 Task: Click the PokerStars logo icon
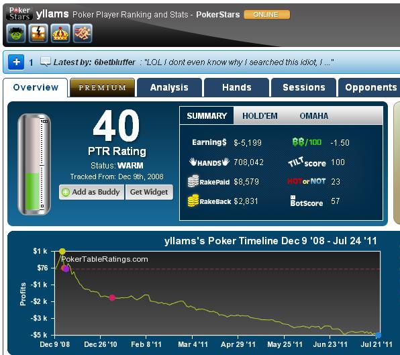click(x=19, y=14)
